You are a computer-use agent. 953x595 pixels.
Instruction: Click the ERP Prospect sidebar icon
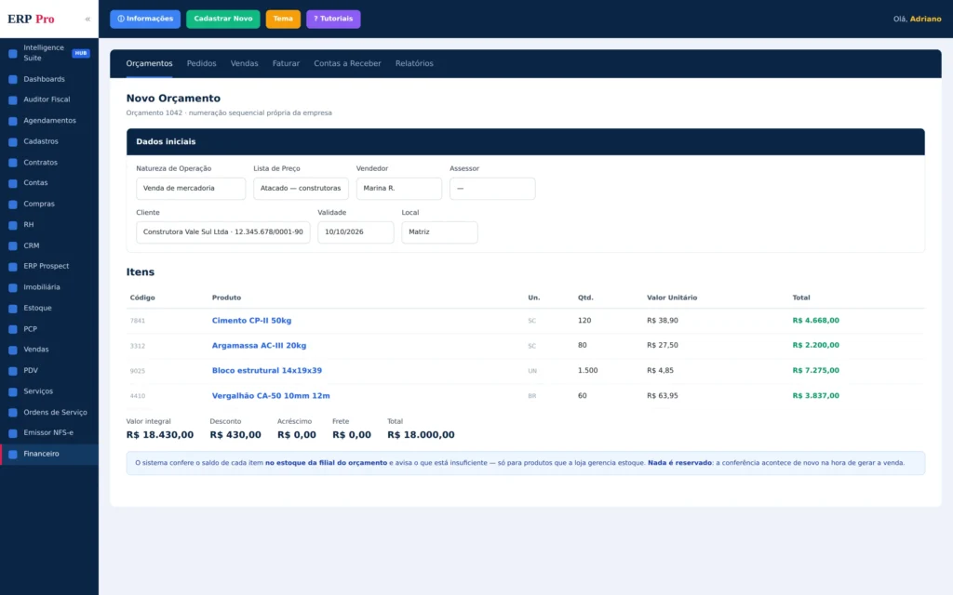pos(13,267)
